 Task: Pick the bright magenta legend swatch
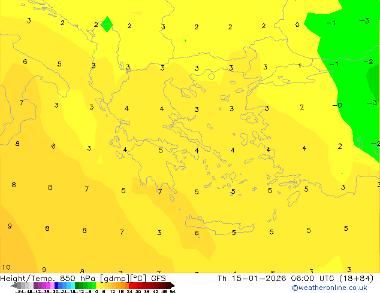pyautogui.click(x=48, y=285)
